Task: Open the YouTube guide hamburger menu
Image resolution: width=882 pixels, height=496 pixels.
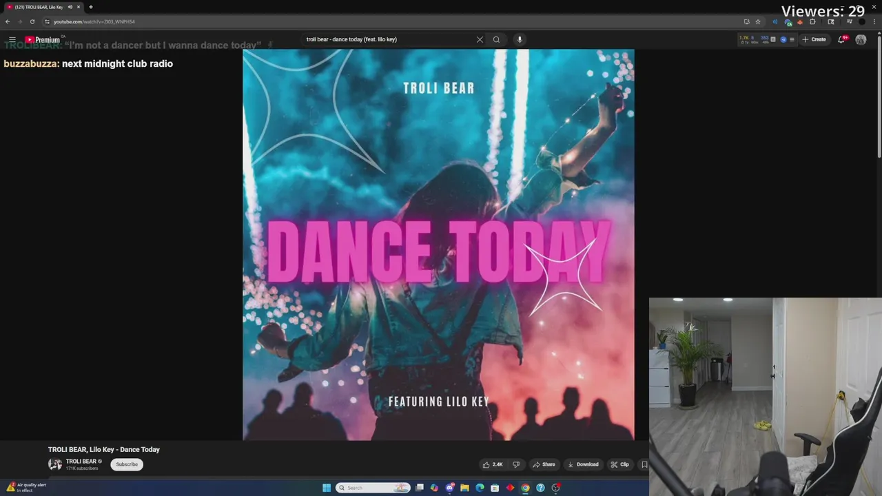Action: tap(12, 40)
